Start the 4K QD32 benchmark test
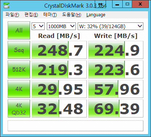151x137 pixels. (x=19, y=108)
